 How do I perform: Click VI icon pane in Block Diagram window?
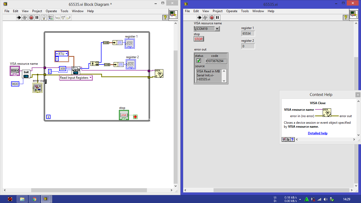tap(173, 15)
